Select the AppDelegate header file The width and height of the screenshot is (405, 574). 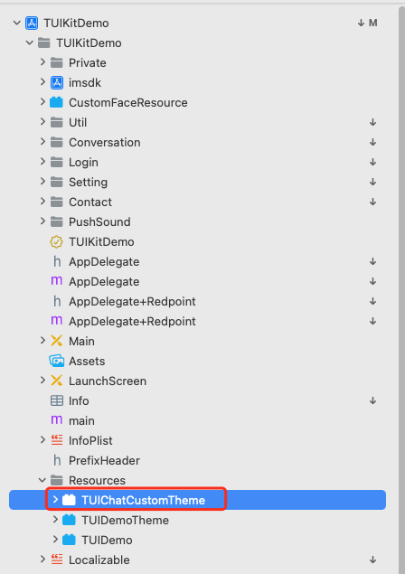click(x=104, y=262)
